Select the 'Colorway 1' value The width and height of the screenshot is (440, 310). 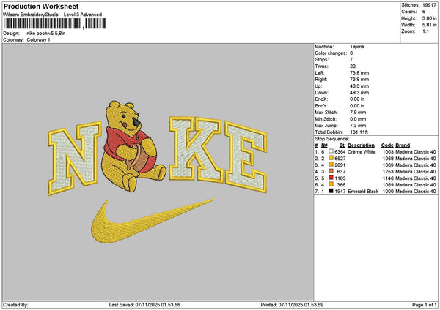38,40
